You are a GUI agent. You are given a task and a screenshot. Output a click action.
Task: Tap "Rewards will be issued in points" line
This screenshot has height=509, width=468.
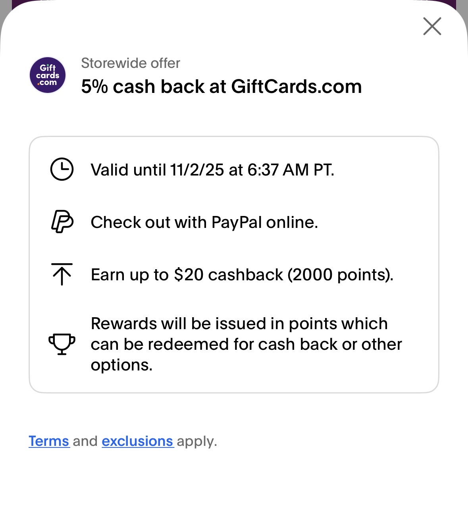tap(239, 324)
